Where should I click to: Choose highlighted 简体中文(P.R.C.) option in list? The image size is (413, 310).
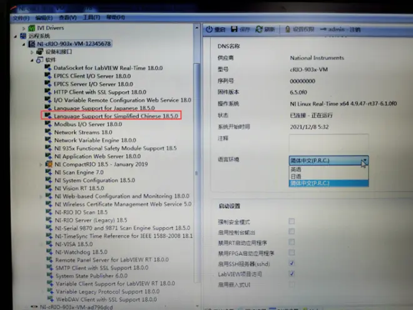tap(329, 183)
